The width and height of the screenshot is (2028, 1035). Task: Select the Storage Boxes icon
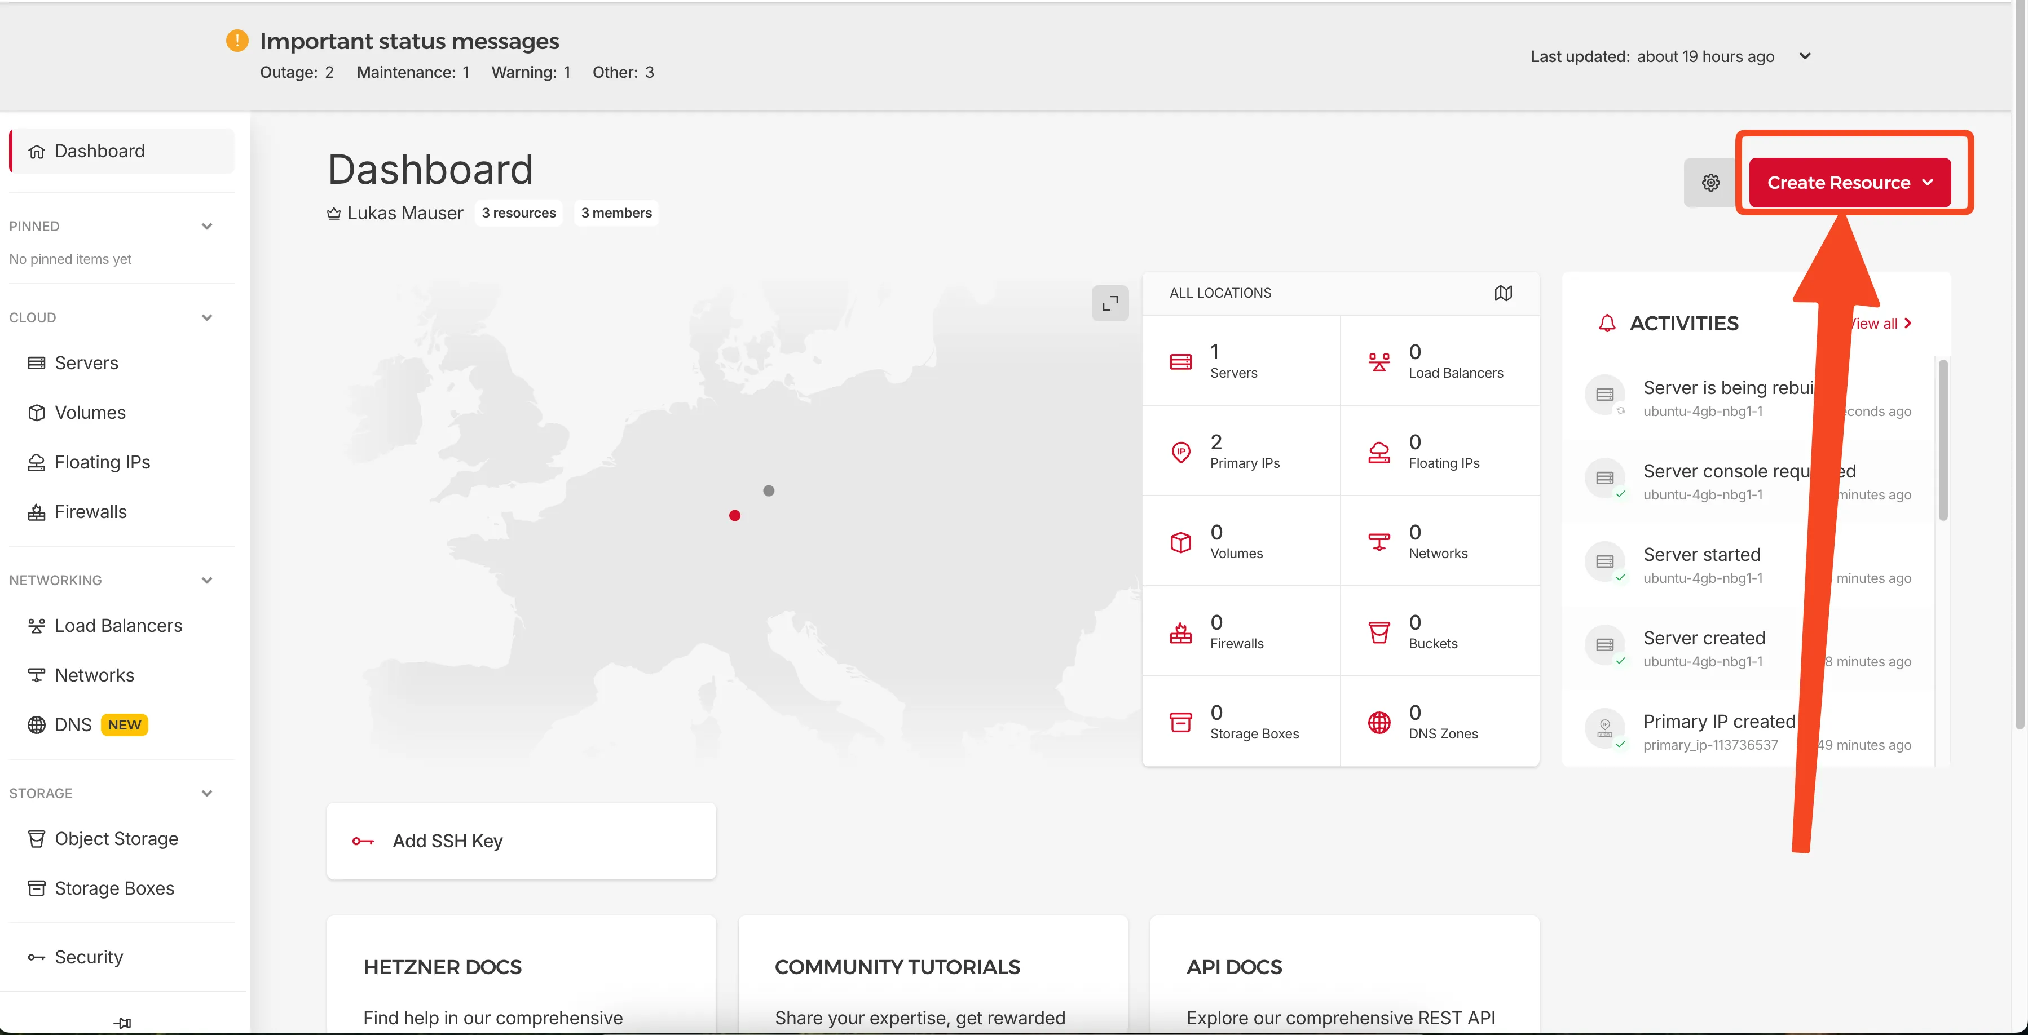pos(36,888)
